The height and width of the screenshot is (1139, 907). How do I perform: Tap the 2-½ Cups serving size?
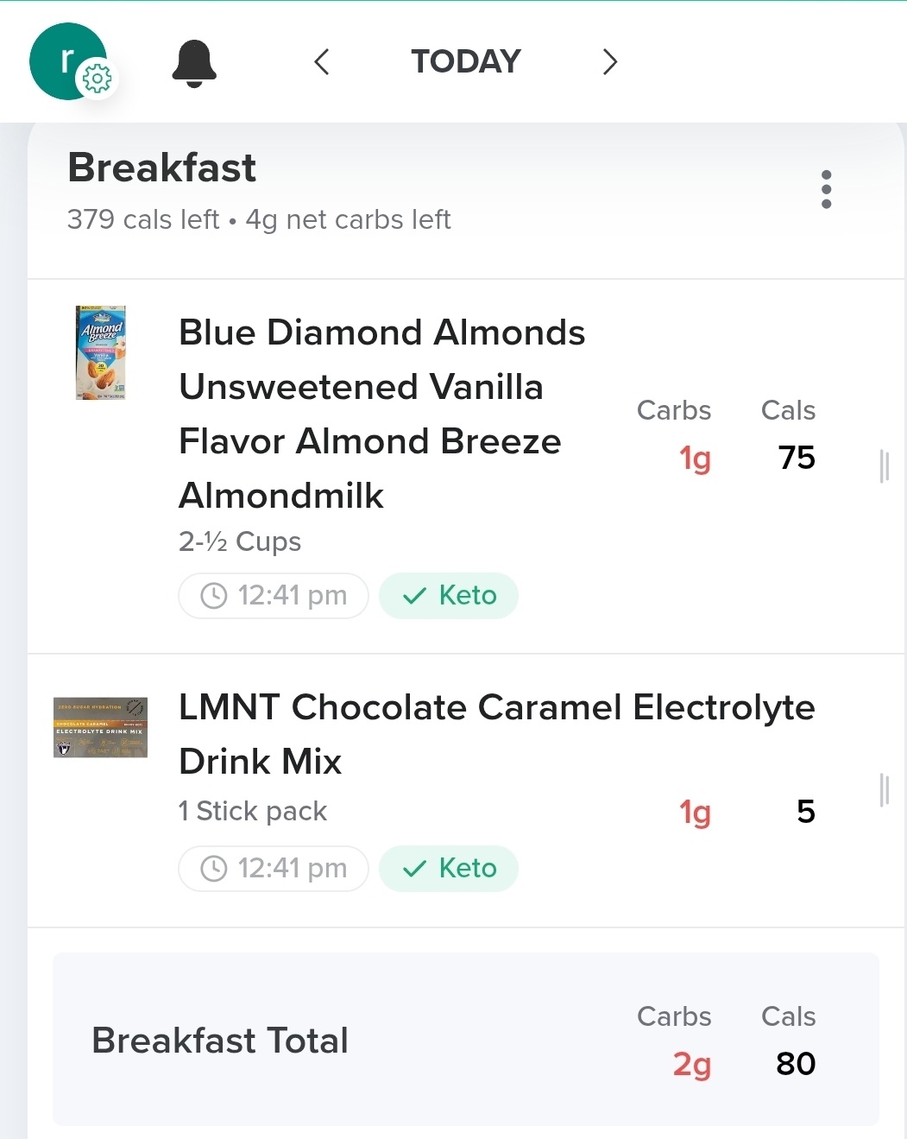tap(240, 541)
